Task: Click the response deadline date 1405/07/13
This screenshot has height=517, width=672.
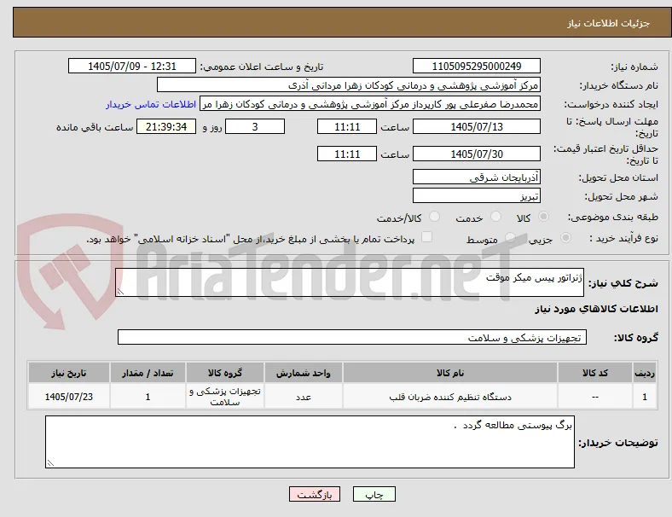Action: coord(476,127)
